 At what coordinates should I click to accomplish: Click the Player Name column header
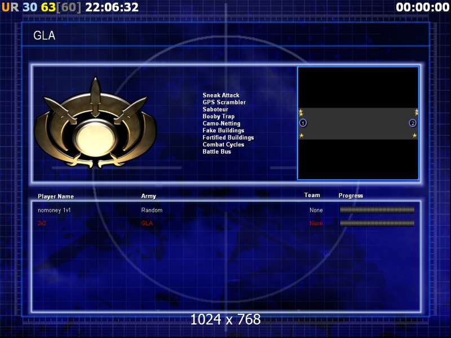click(56, 196)
